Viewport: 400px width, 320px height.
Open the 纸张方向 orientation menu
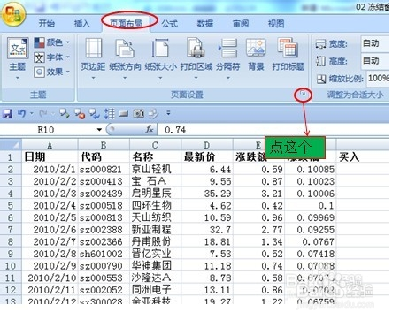[x=125, y=58]
